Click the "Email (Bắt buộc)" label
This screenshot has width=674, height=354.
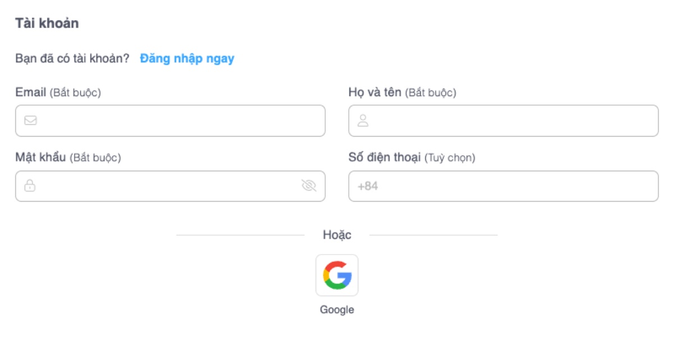pyautogui.click(x=58, y=93)
